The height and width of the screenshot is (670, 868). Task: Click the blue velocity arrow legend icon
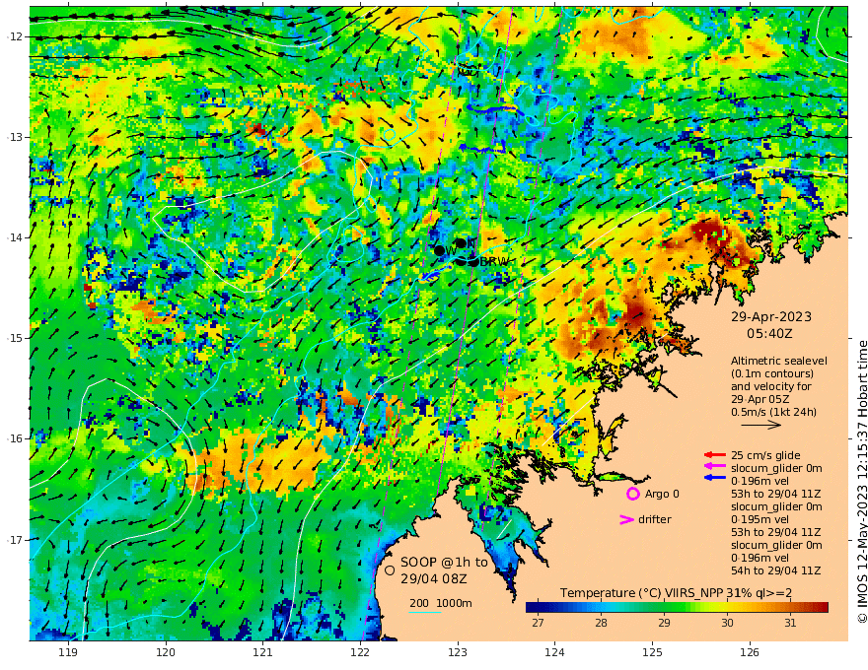point(715,478)
